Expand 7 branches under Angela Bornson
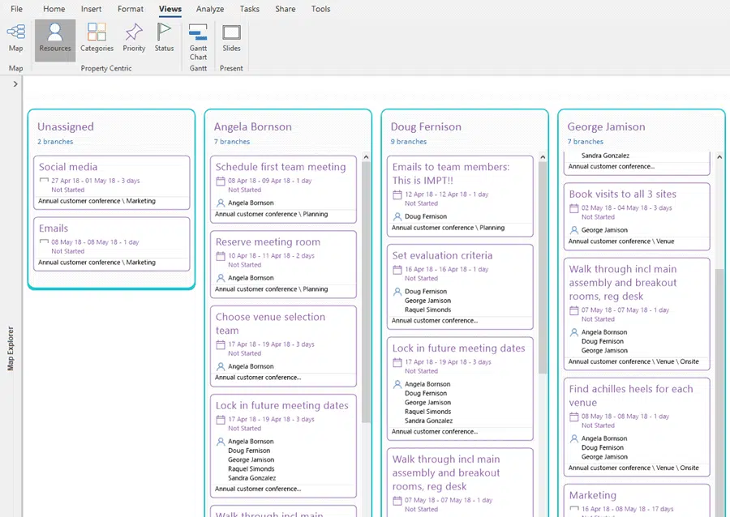 pos(232,142)
